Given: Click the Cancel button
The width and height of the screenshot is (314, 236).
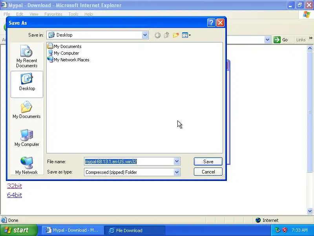Looking at the screenshot, I should point(208,172).
